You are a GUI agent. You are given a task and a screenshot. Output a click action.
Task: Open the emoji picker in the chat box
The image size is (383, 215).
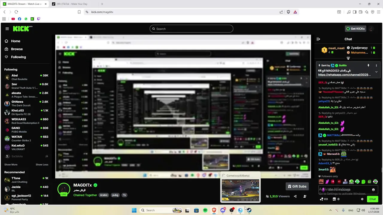coord(373,190)
